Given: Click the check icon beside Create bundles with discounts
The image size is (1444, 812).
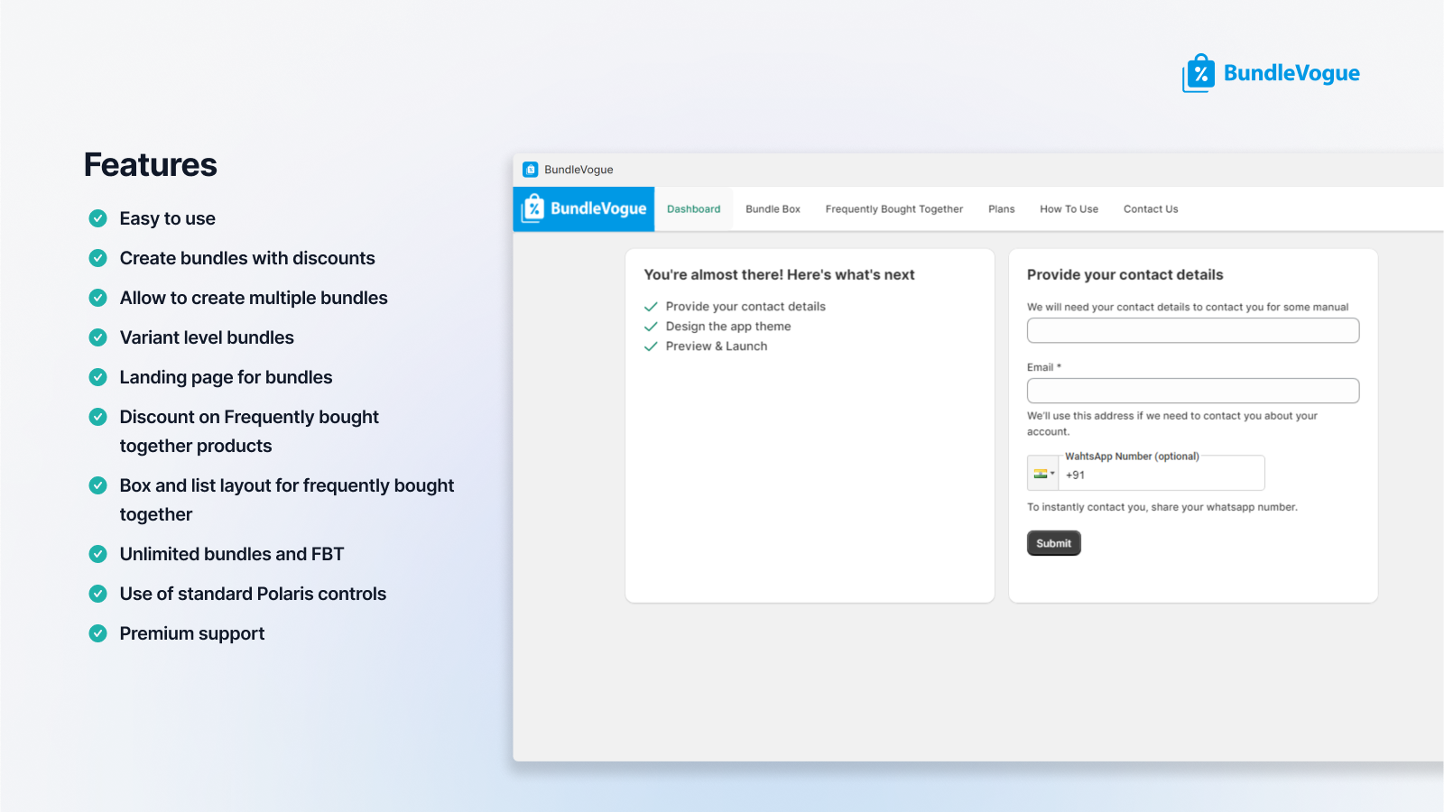Looking at the screenshot, I should pyautogui.click(x=98, y=258).
